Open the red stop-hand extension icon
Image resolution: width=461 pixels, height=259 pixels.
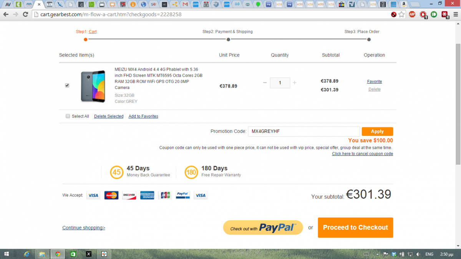[x=423, y=15]
